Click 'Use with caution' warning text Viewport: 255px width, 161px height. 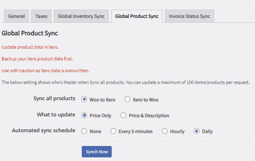coord(45,71)
